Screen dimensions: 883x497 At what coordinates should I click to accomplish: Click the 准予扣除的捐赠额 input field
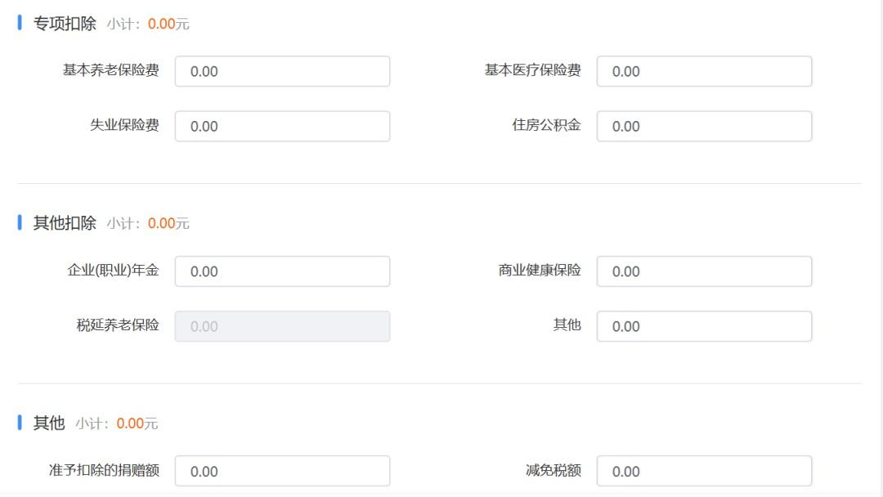[282, 471]
